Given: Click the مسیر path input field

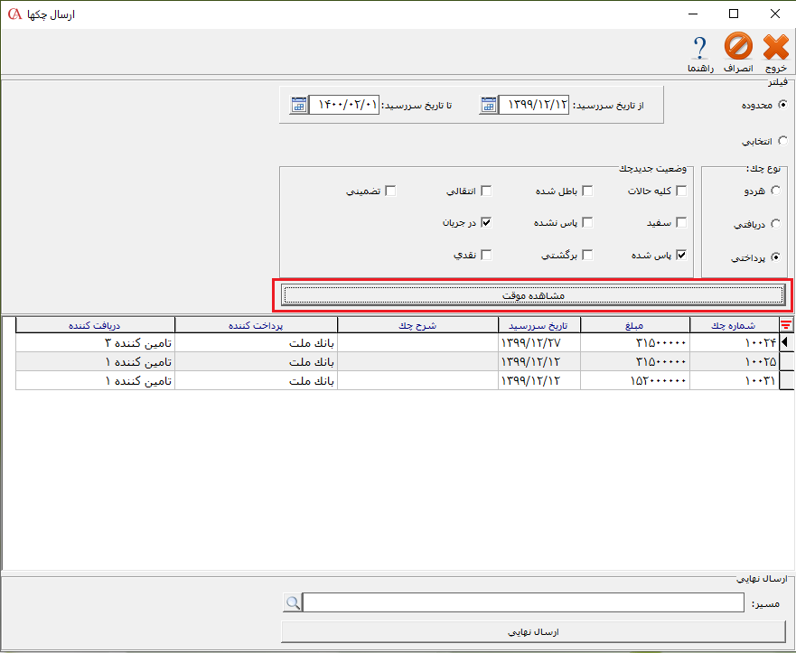Looking at the screenshot, I should click(523, 602).
